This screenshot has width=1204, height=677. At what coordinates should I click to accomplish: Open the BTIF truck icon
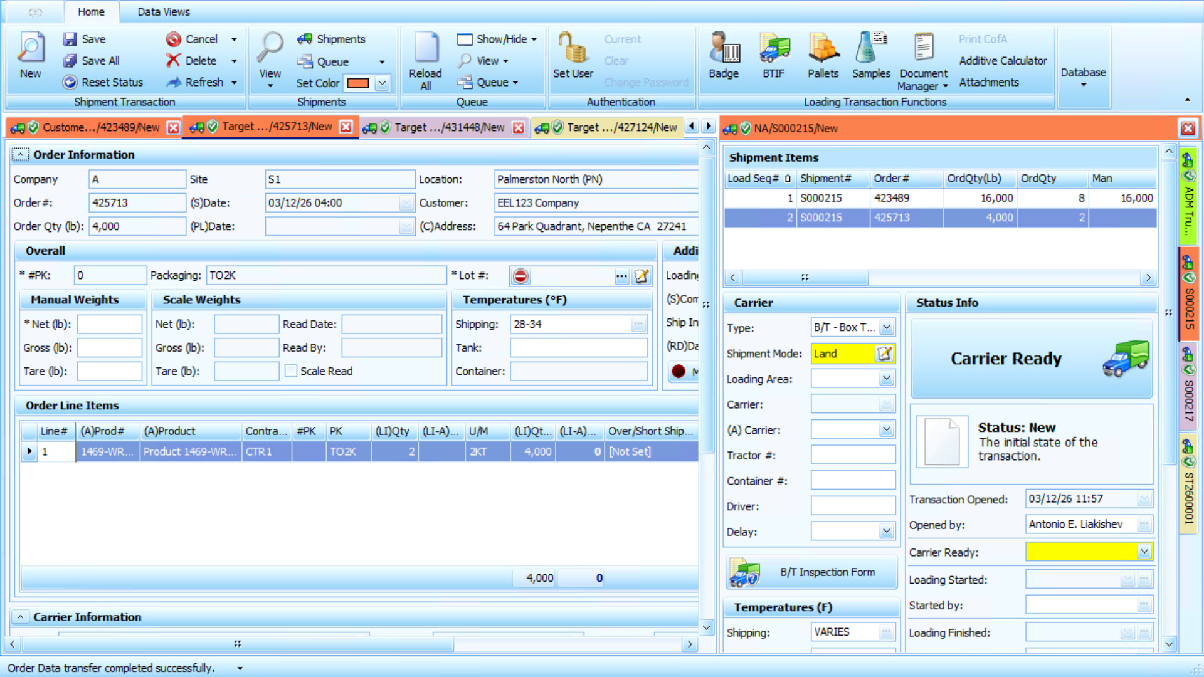[774, 48]
